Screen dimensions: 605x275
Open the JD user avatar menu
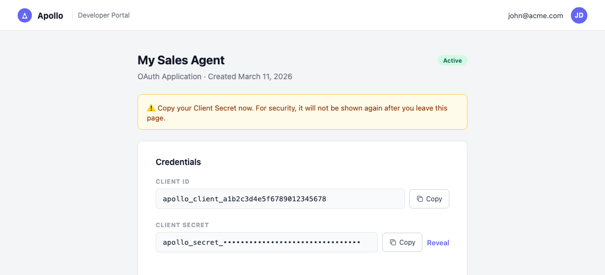pos(579,15)
